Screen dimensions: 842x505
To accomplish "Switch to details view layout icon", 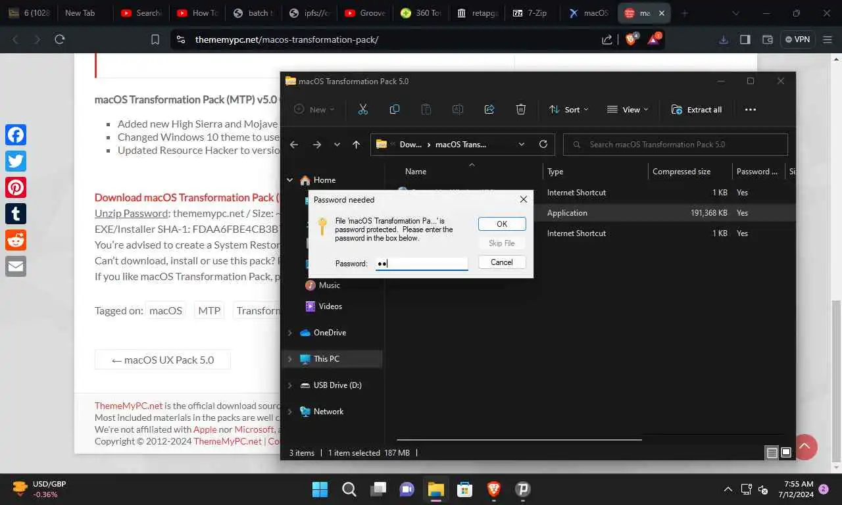I will (772, 453).
